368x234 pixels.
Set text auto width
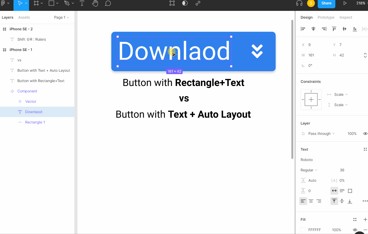coord(334,191)
